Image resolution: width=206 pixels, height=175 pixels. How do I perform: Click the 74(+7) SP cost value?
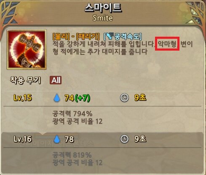pyautogui.click(x=78, y=98)
